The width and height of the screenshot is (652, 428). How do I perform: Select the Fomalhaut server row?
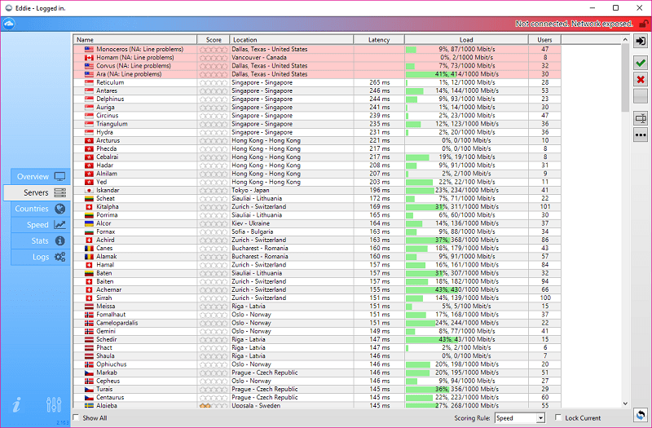click(x=317, y=315)
